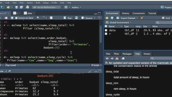Click the Code Tools magic wand icon
Screen dimensions: 172x97
click(43, 18)
